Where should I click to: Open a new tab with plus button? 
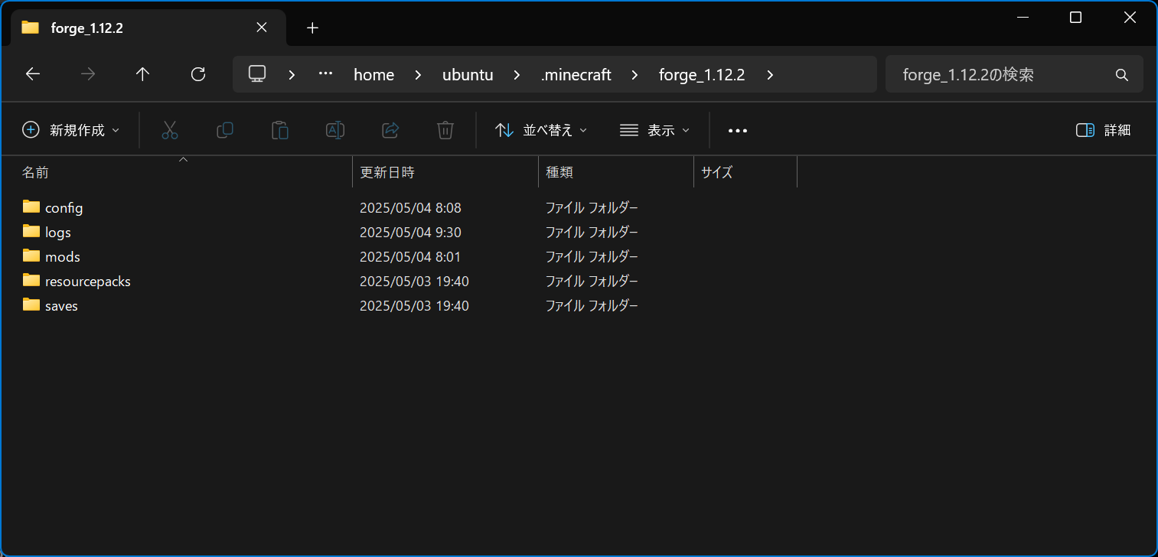coord(312,28)
